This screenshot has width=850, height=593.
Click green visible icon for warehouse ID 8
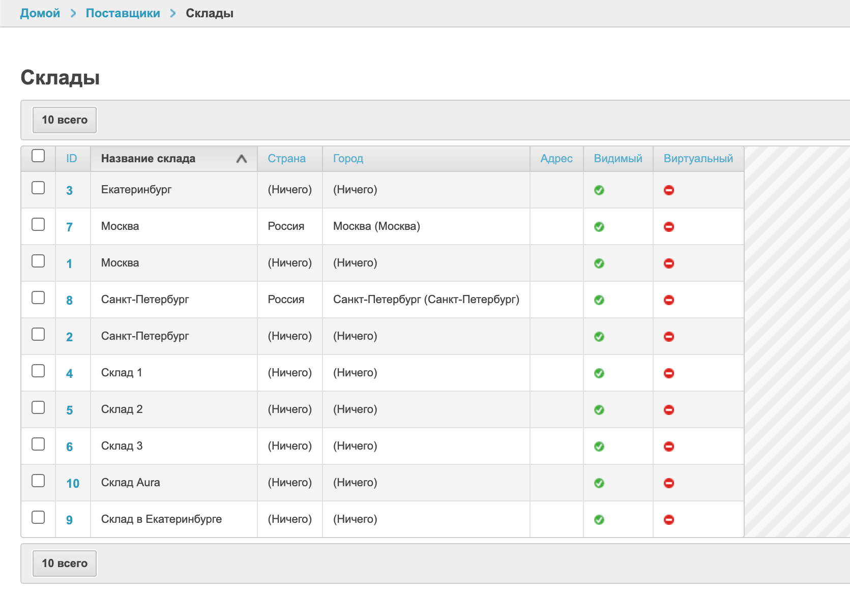pos(599,300)
